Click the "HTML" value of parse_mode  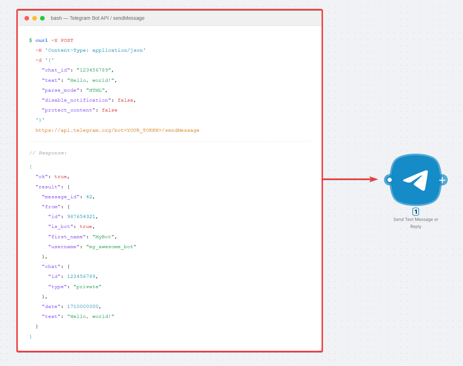tap(95, 90)
